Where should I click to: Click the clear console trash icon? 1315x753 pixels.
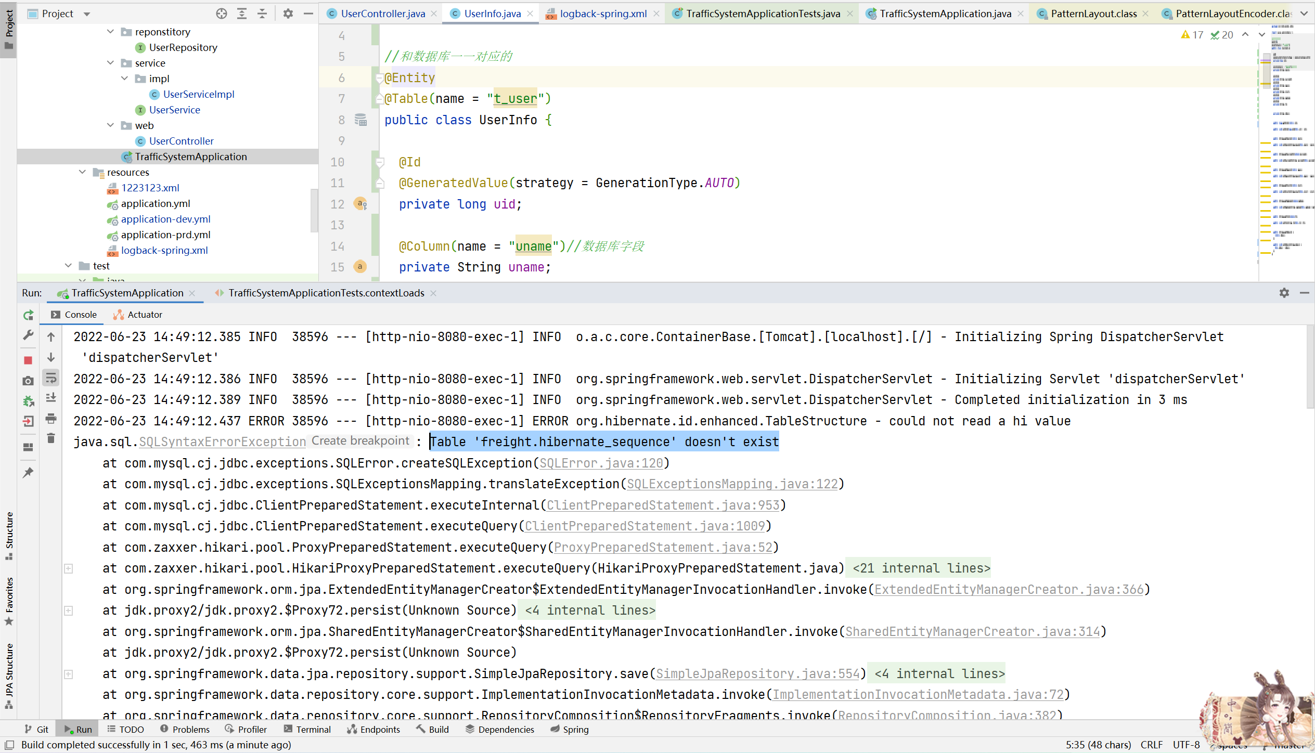point(51,438)
